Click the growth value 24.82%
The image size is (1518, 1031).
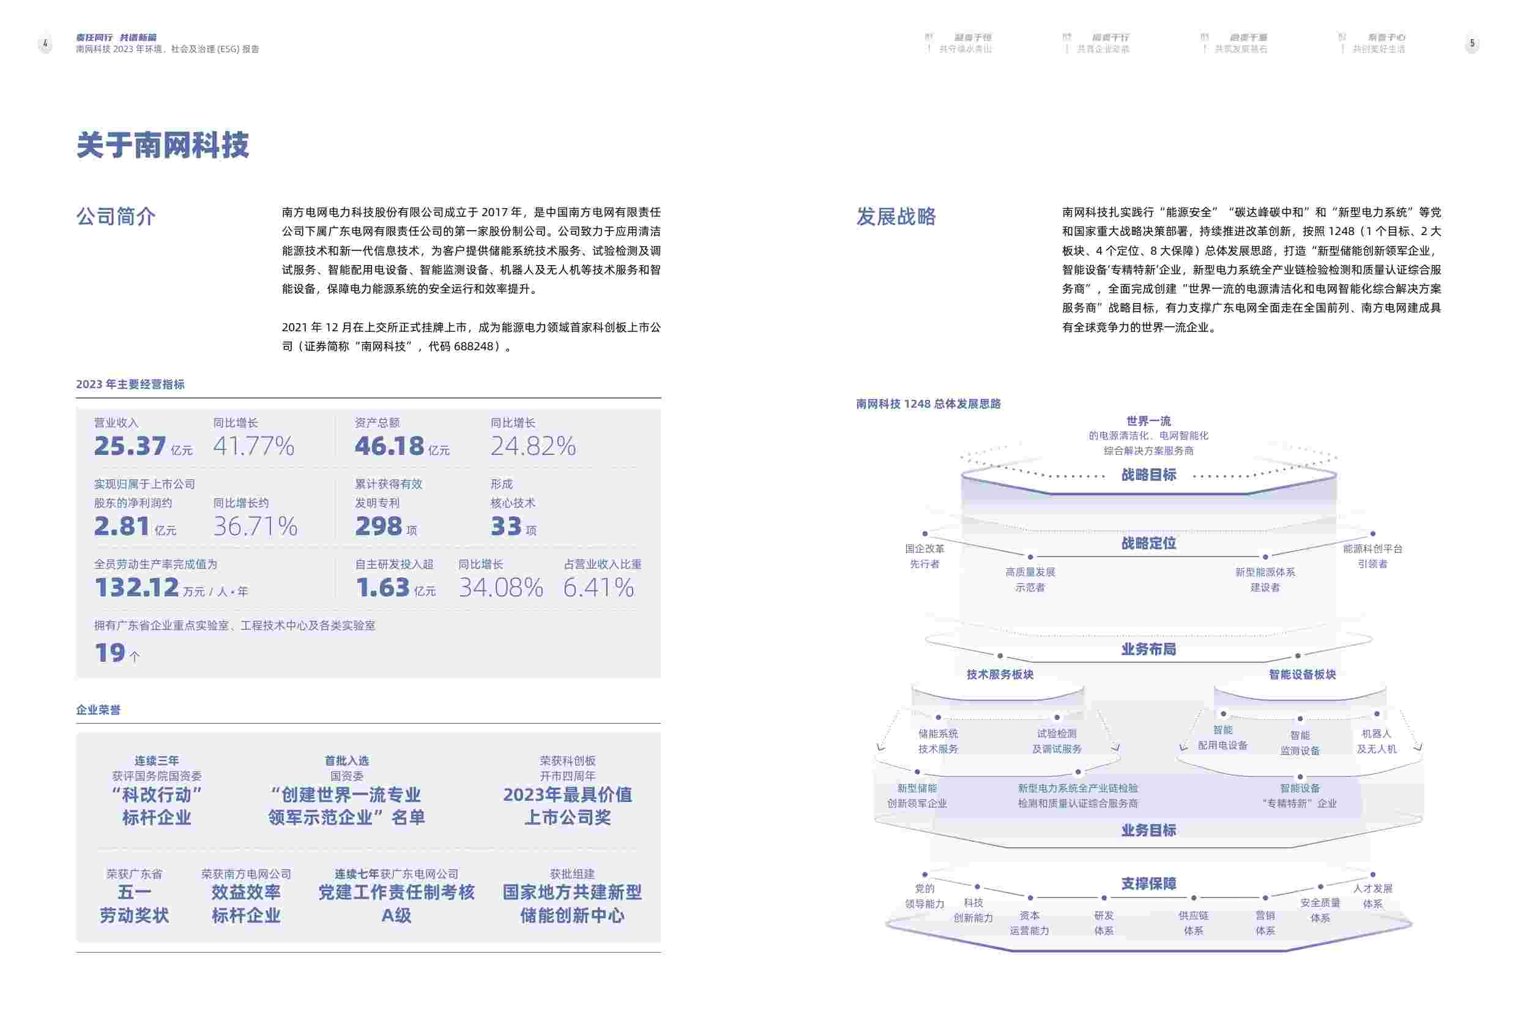coord(533,446)
